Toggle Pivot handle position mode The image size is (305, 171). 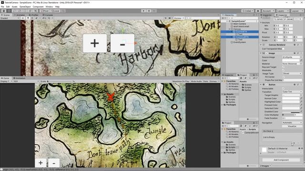(44, 11)
